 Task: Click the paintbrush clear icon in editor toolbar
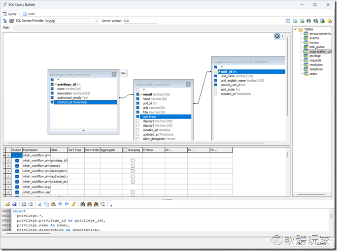[73, 204]
